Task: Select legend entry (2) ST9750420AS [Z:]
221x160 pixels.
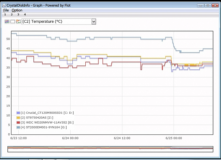Action: tap(37, 118)
